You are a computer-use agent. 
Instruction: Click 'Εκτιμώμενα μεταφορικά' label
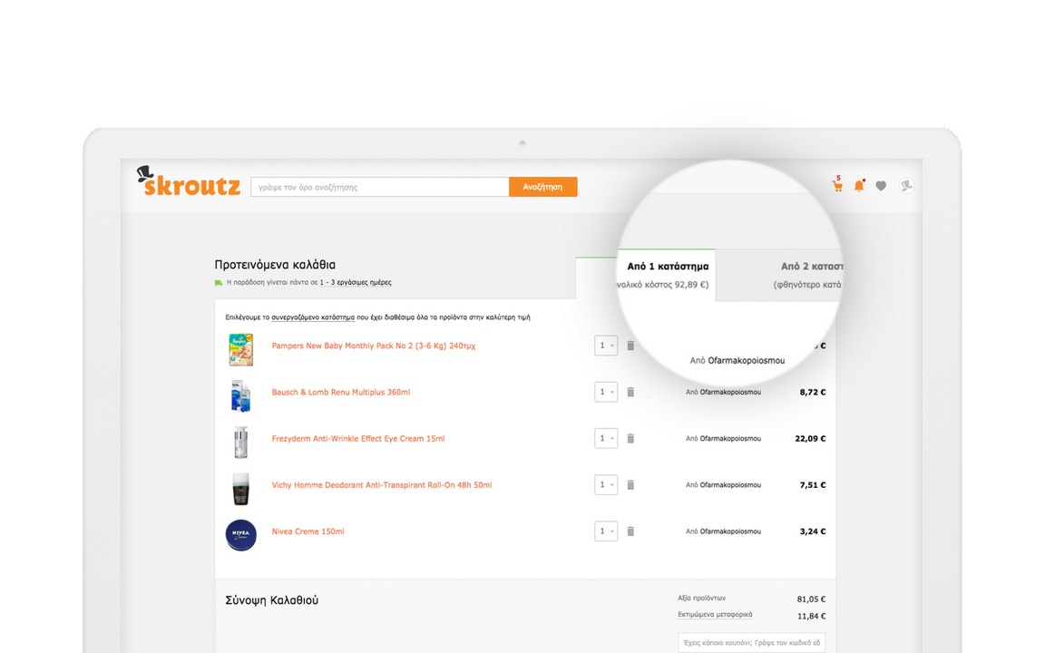click(x=715, y=614)
